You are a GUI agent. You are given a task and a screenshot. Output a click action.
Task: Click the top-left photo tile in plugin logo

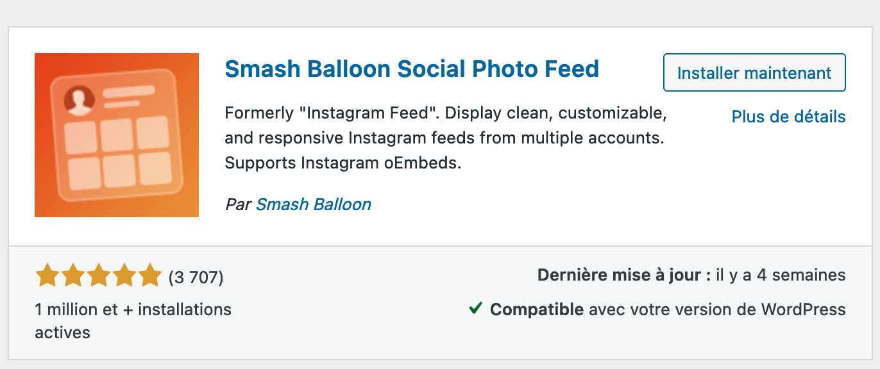(x=81, y=135)
